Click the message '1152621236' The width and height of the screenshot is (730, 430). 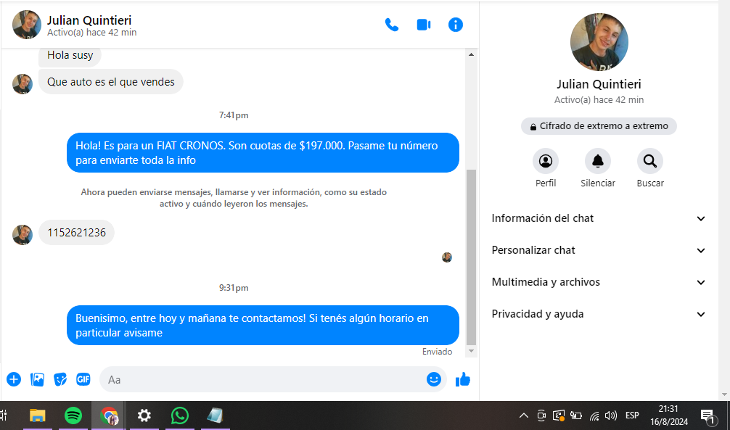76,233
